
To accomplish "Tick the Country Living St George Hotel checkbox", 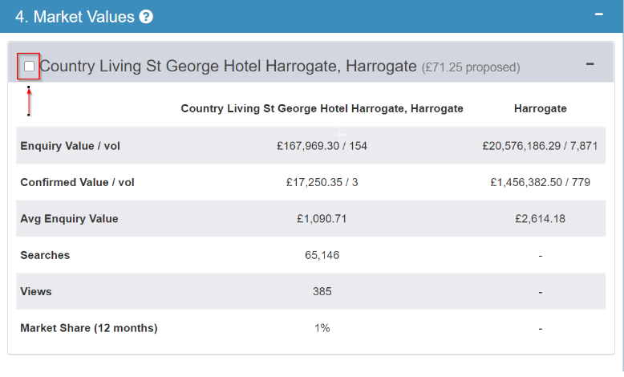I will click(29, 66).
